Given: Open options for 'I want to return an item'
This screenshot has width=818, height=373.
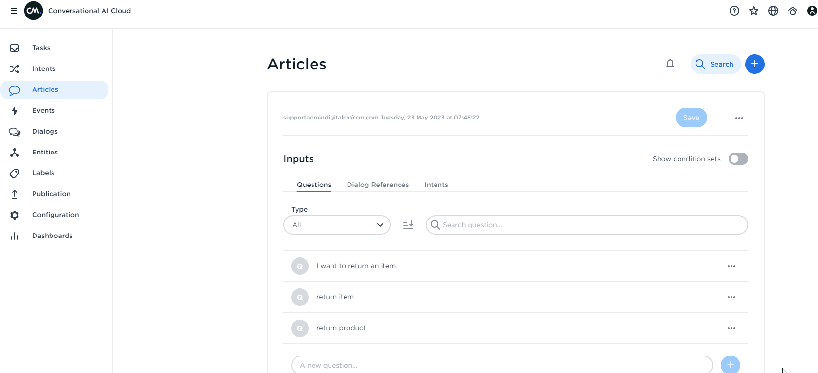Looking at the screenshot, I should [731, 266].
